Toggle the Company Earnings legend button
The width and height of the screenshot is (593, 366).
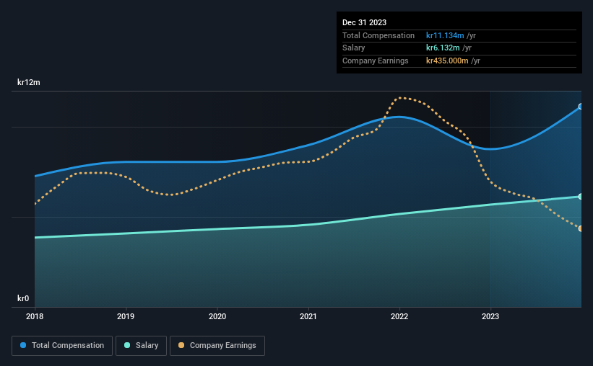(x=217, y=346)
